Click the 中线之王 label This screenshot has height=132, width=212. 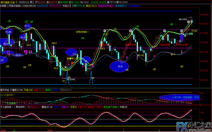pos(67,6)
